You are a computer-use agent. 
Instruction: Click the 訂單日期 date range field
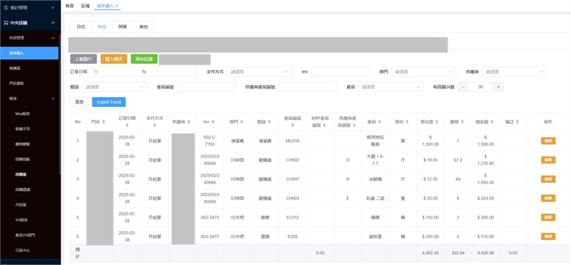tap(144, 72)
